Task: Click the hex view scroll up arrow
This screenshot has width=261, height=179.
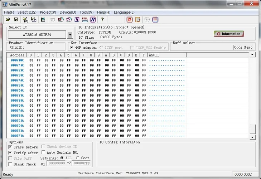Action: pyautogui.click(x=252, y=55)
